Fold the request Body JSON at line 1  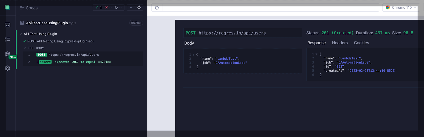pos(193,55)
